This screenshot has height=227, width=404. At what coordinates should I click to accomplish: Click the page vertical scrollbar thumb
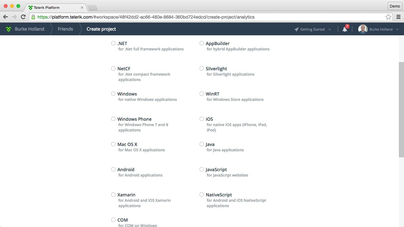click(401, 109)
